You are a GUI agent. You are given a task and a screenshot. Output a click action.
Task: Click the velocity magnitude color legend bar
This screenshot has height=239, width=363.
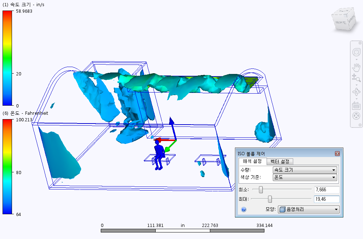[7, 58]
